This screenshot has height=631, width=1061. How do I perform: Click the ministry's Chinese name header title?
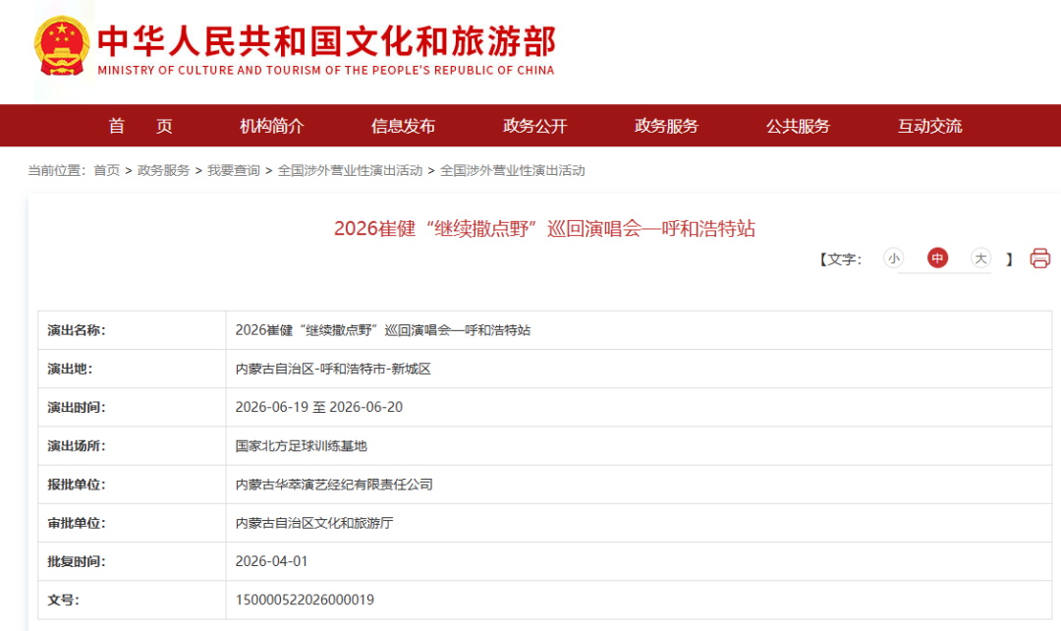326,41
